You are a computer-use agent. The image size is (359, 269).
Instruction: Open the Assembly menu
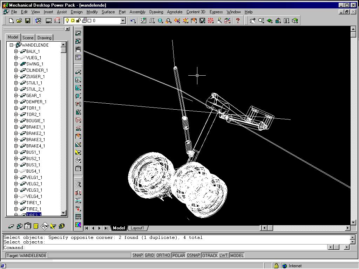point(137,12)
